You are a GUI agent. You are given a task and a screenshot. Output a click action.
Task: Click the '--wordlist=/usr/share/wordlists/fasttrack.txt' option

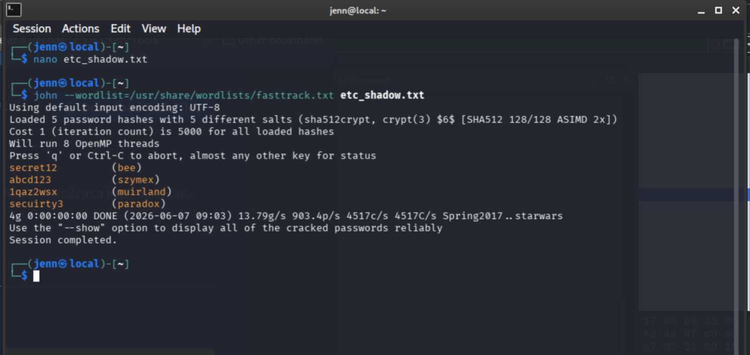(x=199, y=95)
